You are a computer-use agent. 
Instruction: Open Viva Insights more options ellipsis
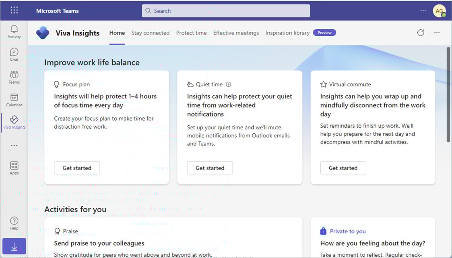pos(437,33)
